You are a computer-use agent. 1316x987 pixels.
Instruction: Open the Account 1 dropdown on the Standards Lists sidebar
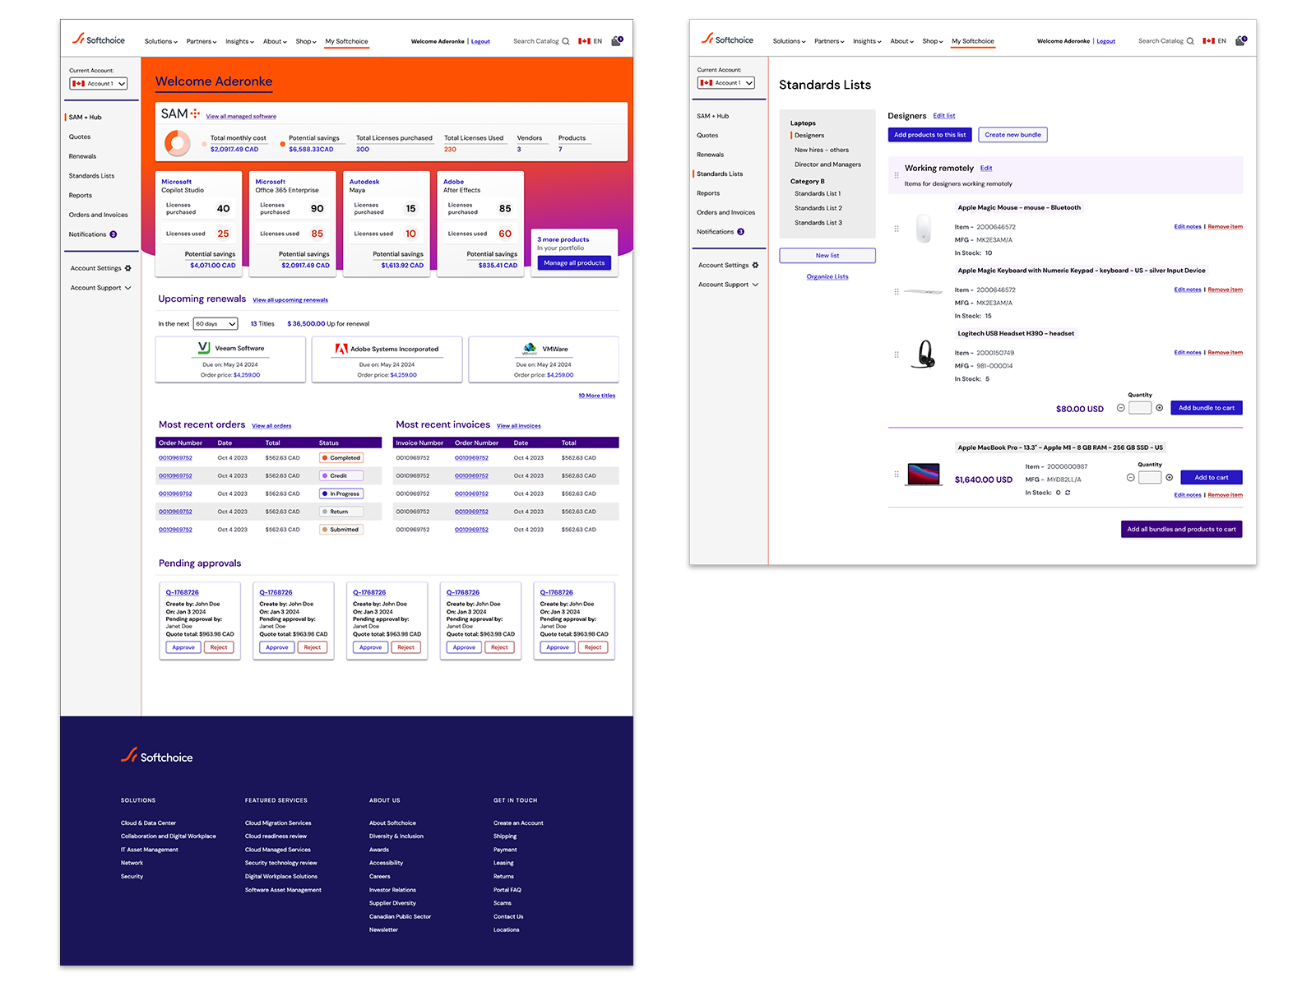pos(726,82)
